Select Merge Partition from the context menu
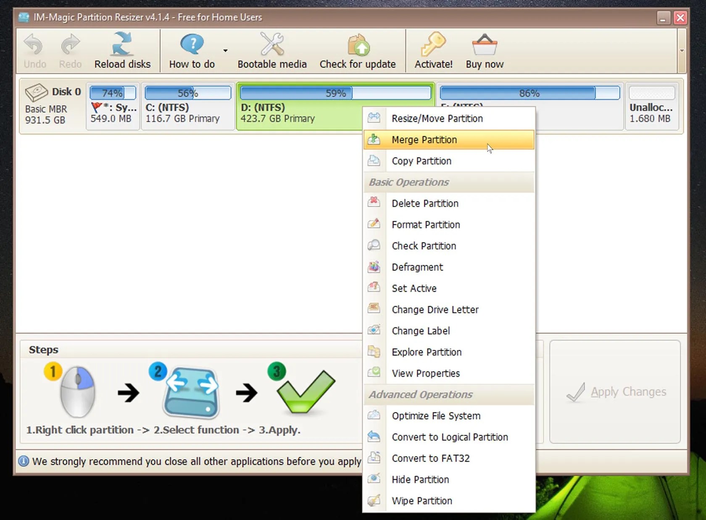706x520 pixels. 424,140
